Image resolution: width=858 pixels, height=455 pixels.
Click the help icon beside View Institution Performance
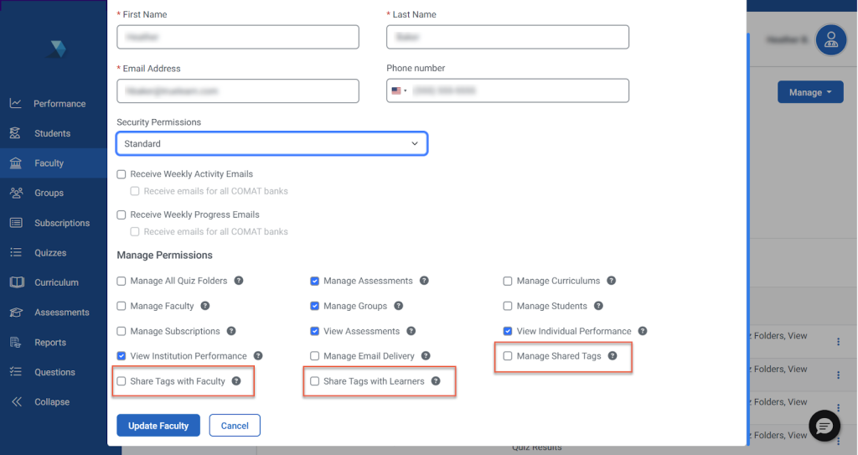[258, 356]
